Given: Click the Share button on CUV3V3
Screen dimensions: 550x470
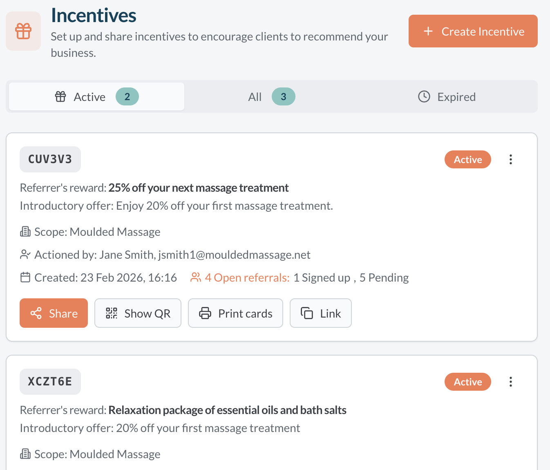Looking at the screenshot, I should pos(54,313).
